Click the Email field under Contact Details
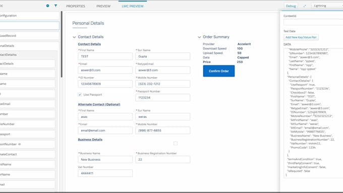 pos(105,70)
